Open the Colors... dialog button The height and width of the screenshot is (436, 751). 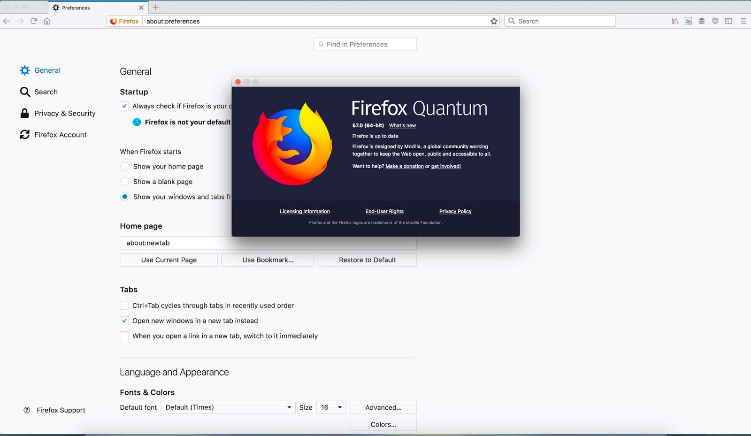(383, 424)
